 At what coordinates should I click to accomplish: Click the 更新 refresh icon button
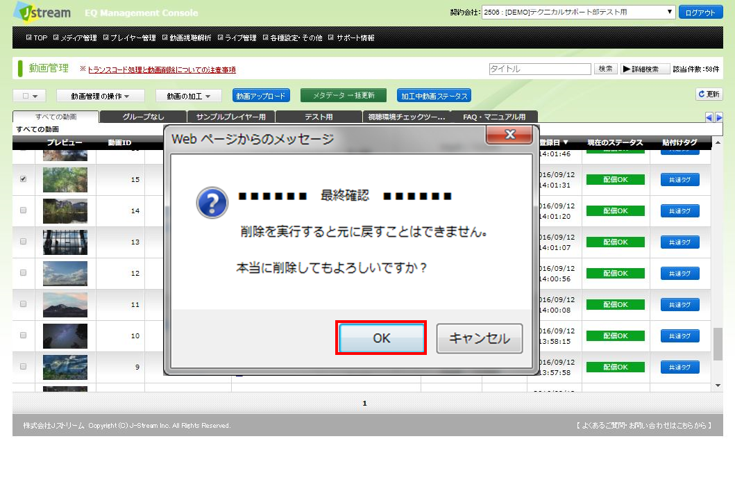[709, 94]
